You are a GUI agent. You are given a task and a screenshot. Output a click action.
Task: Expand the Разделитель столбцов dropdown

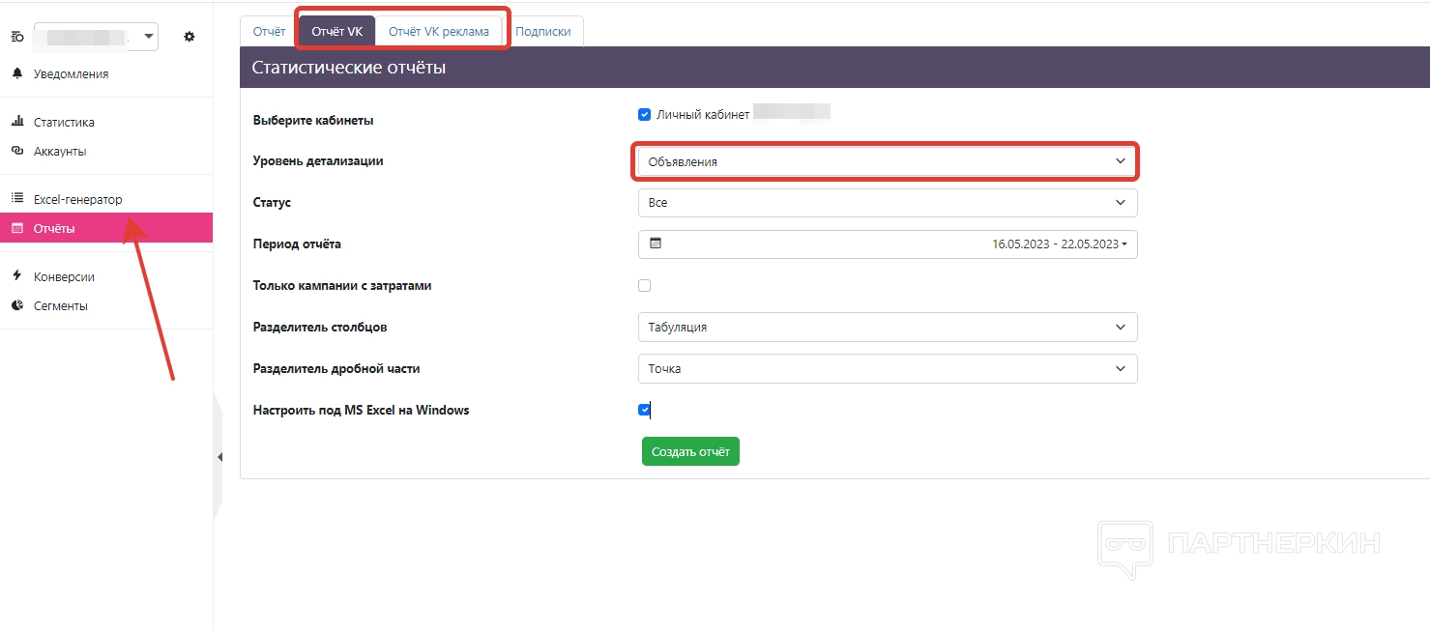point(887,327)
